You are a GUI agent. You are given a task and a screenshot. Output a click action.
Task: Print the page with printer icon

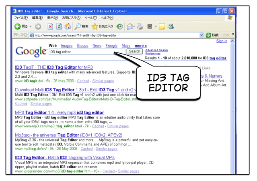click(140, 26)
